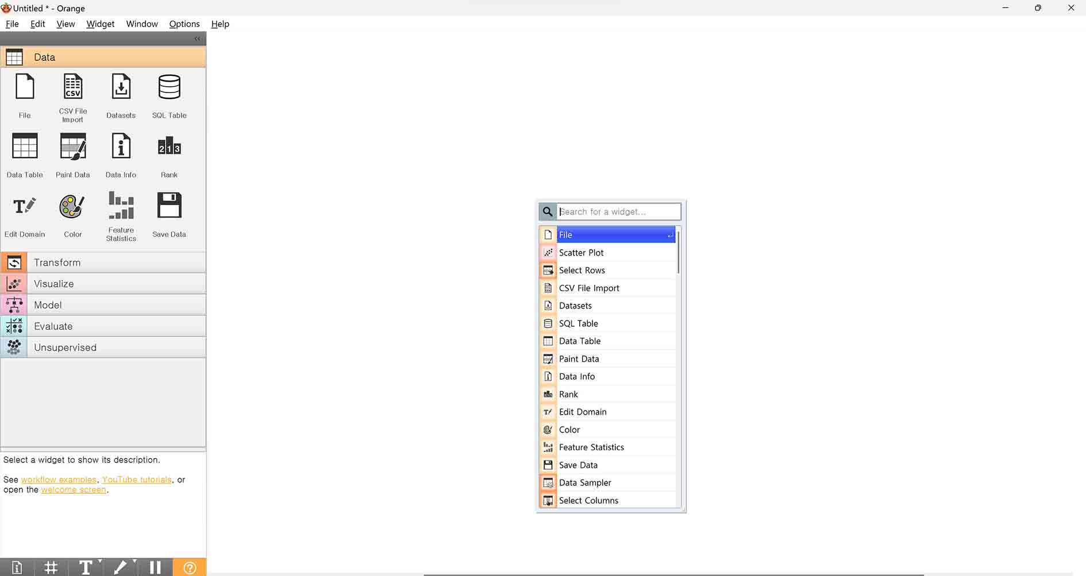Add the CSV File Import widget
This screenshot has width=1086, height=576.
pos(73,98)
